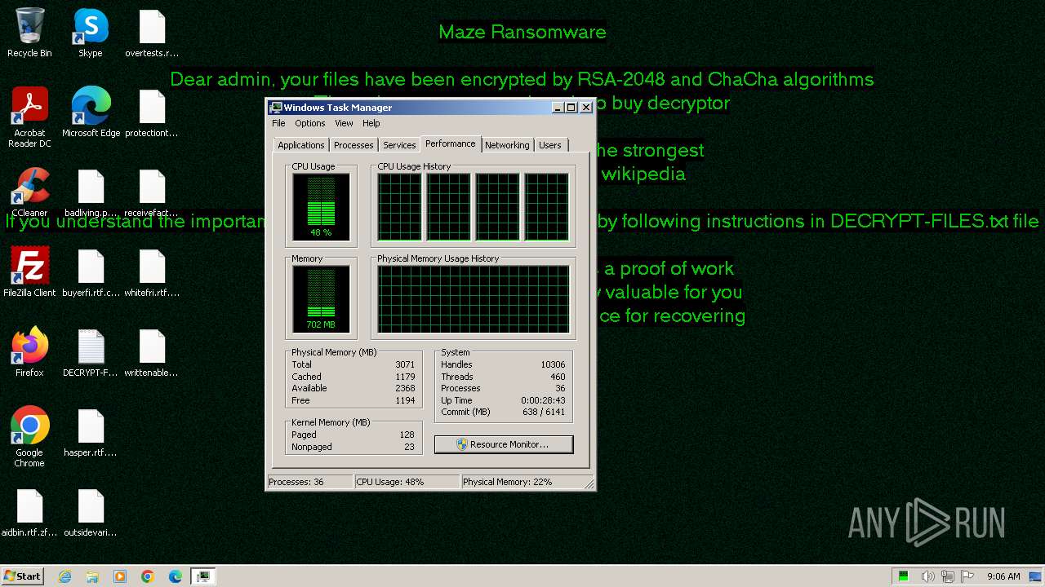Click the CPU Usage 48% gauge
The width and height of the screenshot is (1045, 587).
click(x=321, y=207)
